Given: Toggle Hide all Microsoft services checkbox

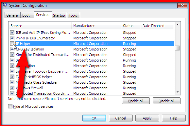Looking at the screenshot, I should point(10,106).
